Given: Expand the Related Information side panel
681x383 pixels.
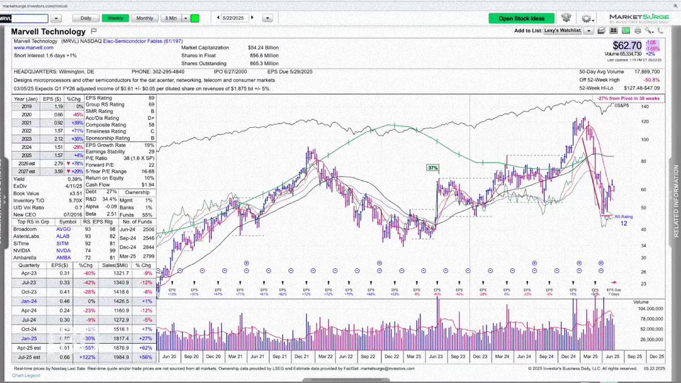Looking at the screenshot, I should (675, 202).
